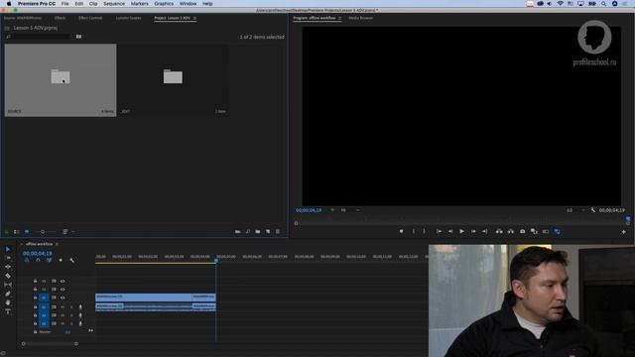Select the Selection tool
635x357 pixels.
click(x=8, y=249)
